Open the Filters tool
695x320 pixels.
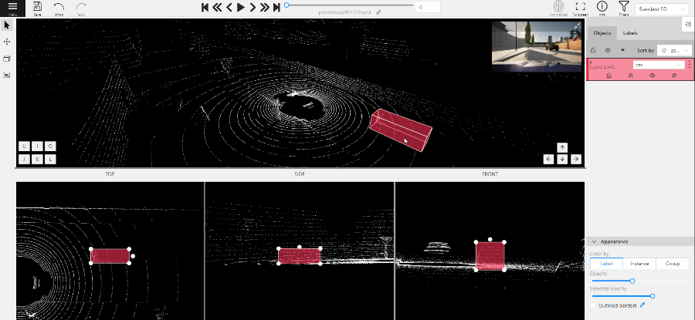pyautogui.click(x=623, y=8)
